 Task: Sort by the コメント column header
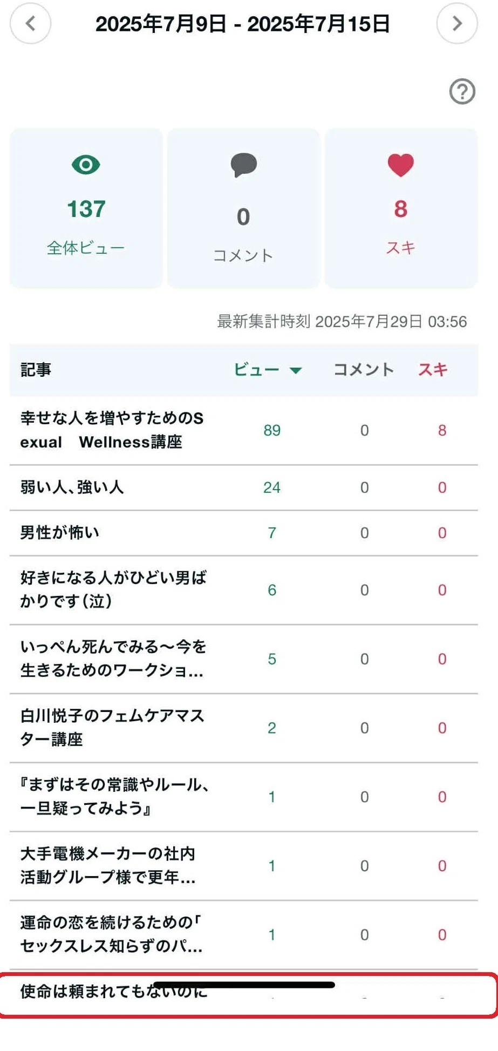click(364, 370)
